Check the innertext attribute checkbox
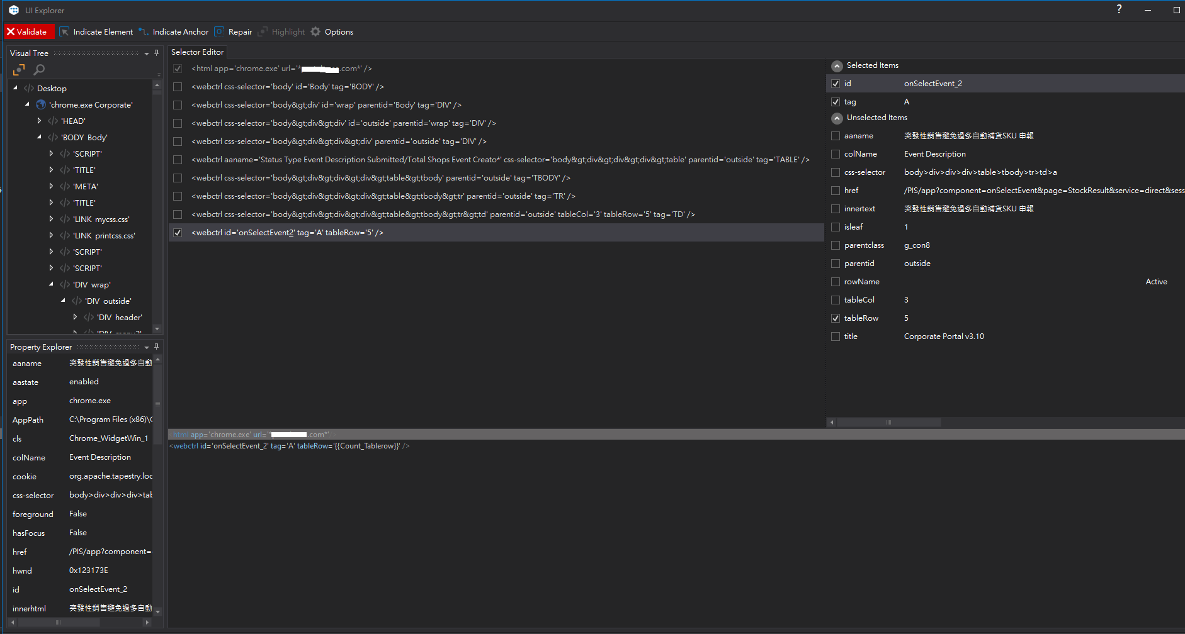 (x=836, y=209)
